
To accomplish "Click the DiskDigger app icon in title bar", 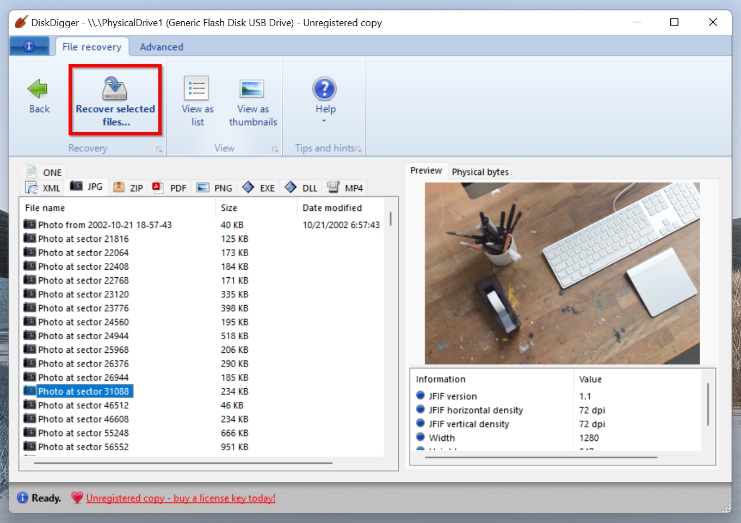I will [x=21, y=22].
